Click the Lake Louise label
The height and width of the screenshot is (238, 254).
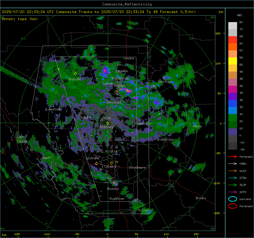tap(22, 139)
